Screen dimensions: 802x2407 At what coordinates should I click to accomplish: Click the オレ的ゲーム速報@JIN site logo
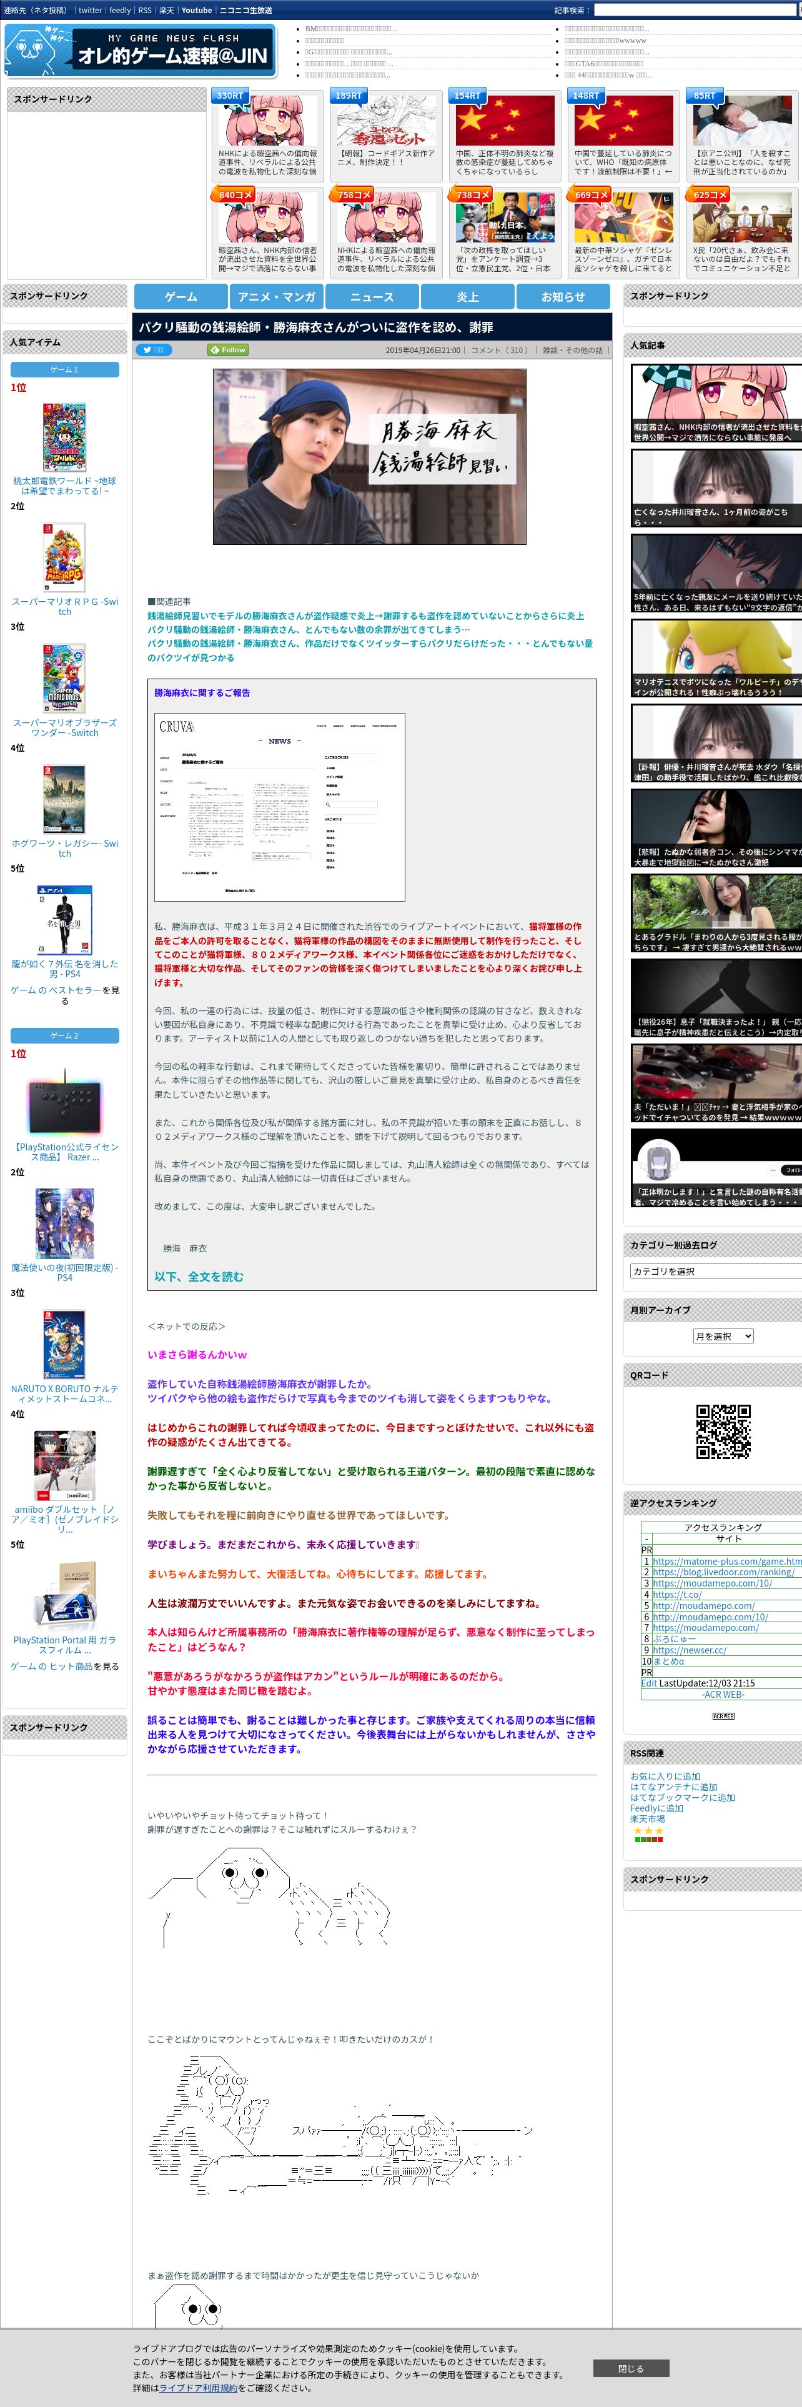(x=140, y=51)
